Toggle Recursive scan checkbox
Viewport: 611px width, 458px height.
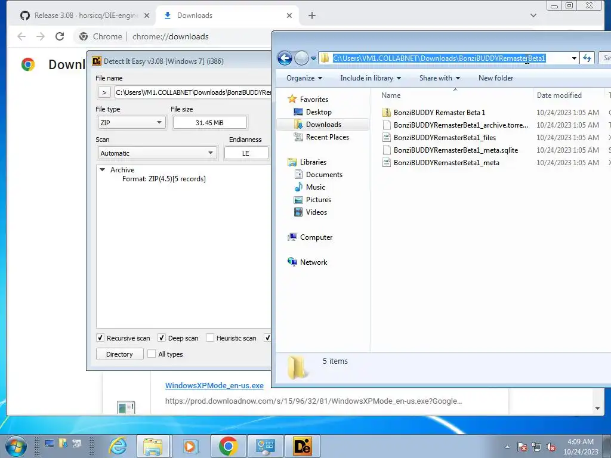pos(100,338)
